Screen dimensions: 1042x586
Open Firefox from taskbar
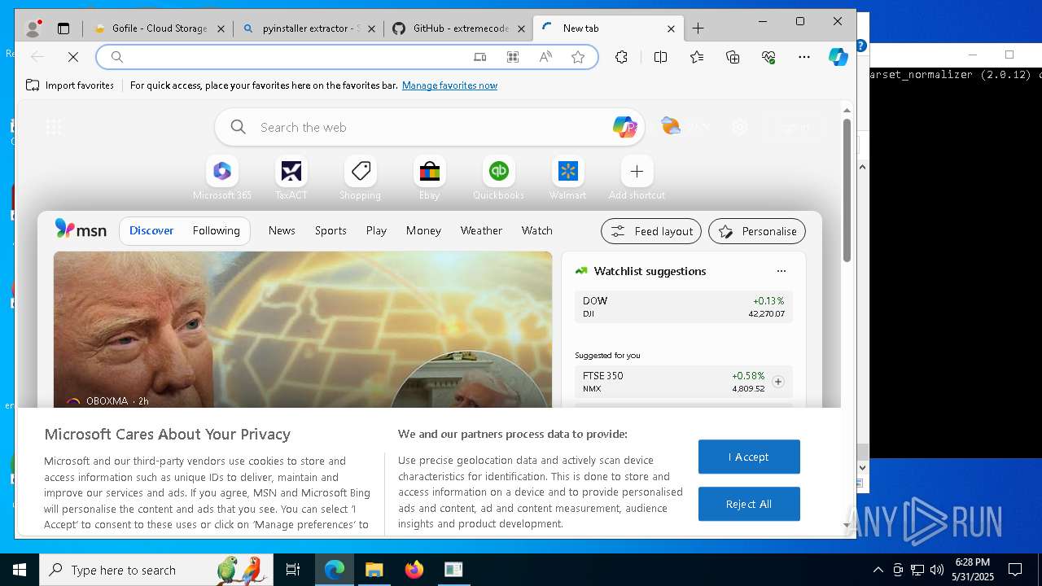(x=414, y=570)
